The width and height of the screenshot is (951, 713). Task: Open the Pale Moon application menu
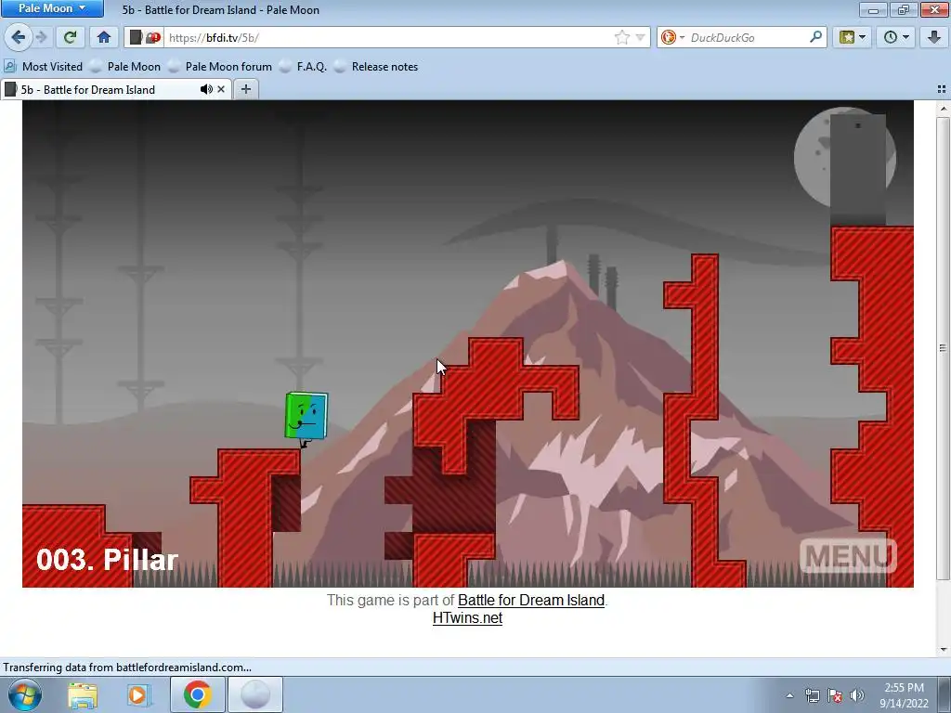tap(52, 8)
